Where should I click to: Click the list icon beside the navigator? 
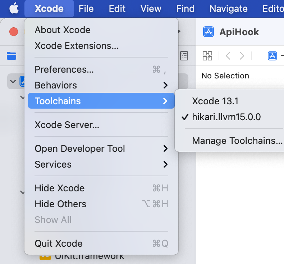coord(184,56)
